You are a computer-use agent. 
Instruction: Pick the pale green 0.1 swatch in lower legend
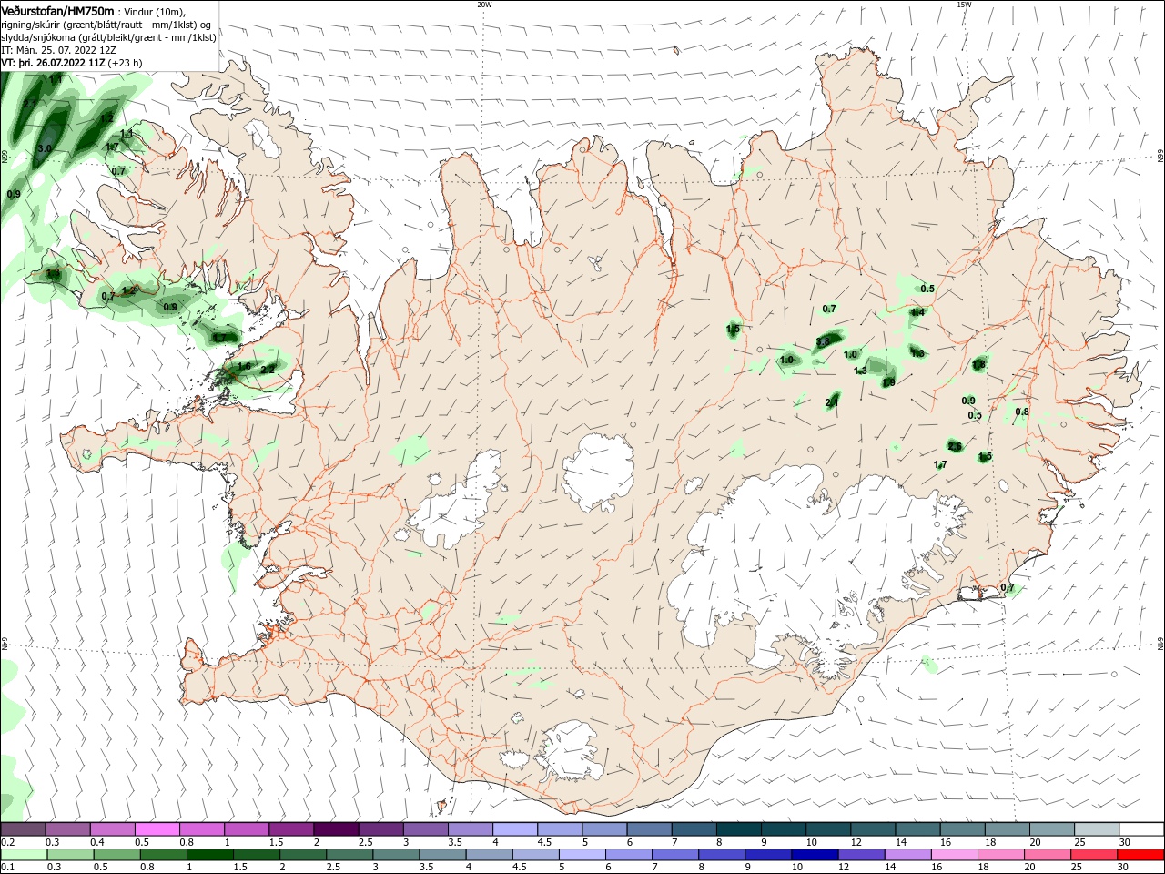[x=23, y=855]
